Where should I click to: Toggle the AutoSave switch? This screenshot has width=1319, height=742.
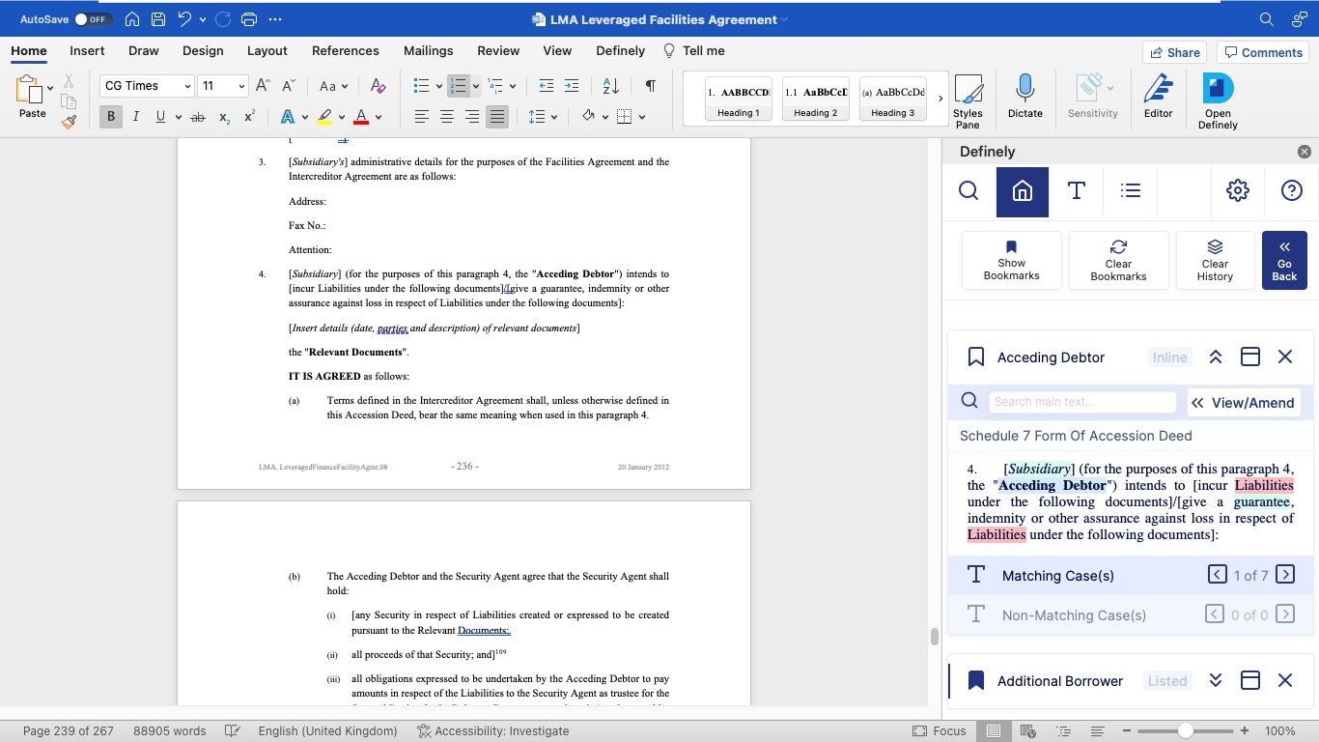point(93,19)
